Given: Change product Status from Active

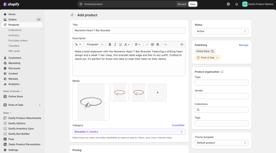Looking at the screenshot, I should 222,31.
